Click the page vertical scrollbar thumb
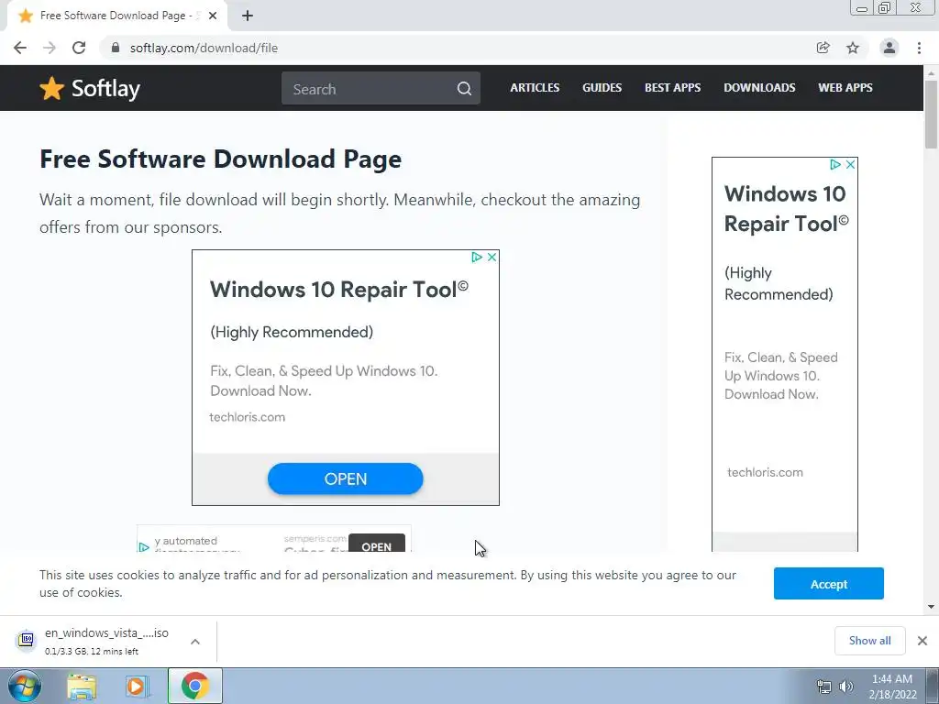939x704 pixels. pyautogui.click(x=931, y=114)
